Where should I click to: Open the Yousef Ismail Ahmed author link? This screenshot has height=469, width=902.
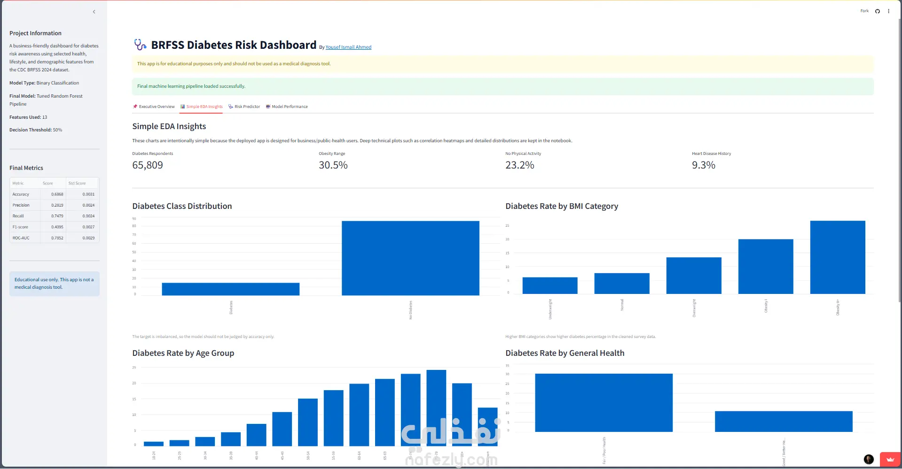pos(348,47)
